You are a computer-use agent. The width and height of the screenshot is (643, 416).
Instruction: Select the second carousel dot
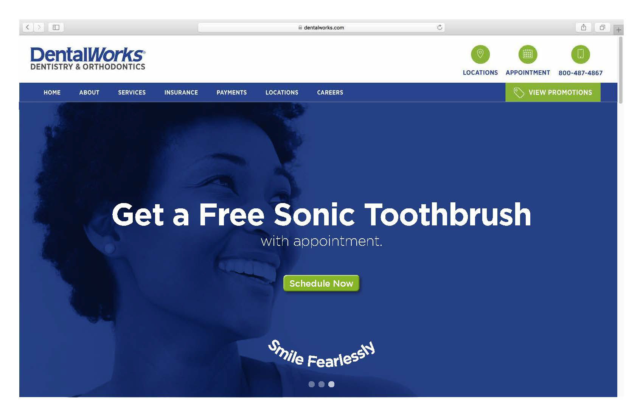[x=321, y=384]
